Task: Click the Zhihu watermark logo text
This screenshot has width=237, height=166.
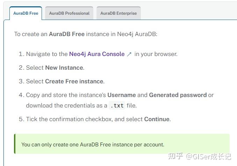Action: click(175, 156)
